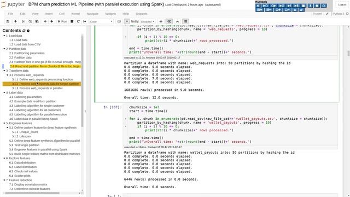Open the Cell menu
Viewport: 350px width, 197px height.
tap(62, 14)
